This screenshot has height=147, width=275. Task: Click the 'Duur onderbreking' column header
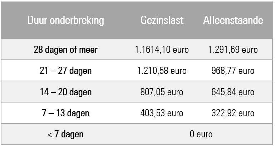point(66,21)
